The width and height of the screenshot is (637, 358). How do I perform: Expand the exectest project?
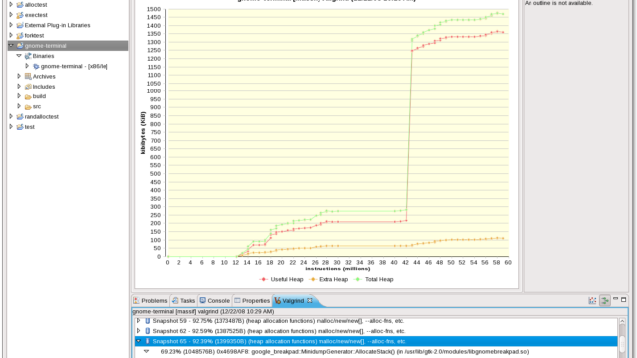point(11,15)
